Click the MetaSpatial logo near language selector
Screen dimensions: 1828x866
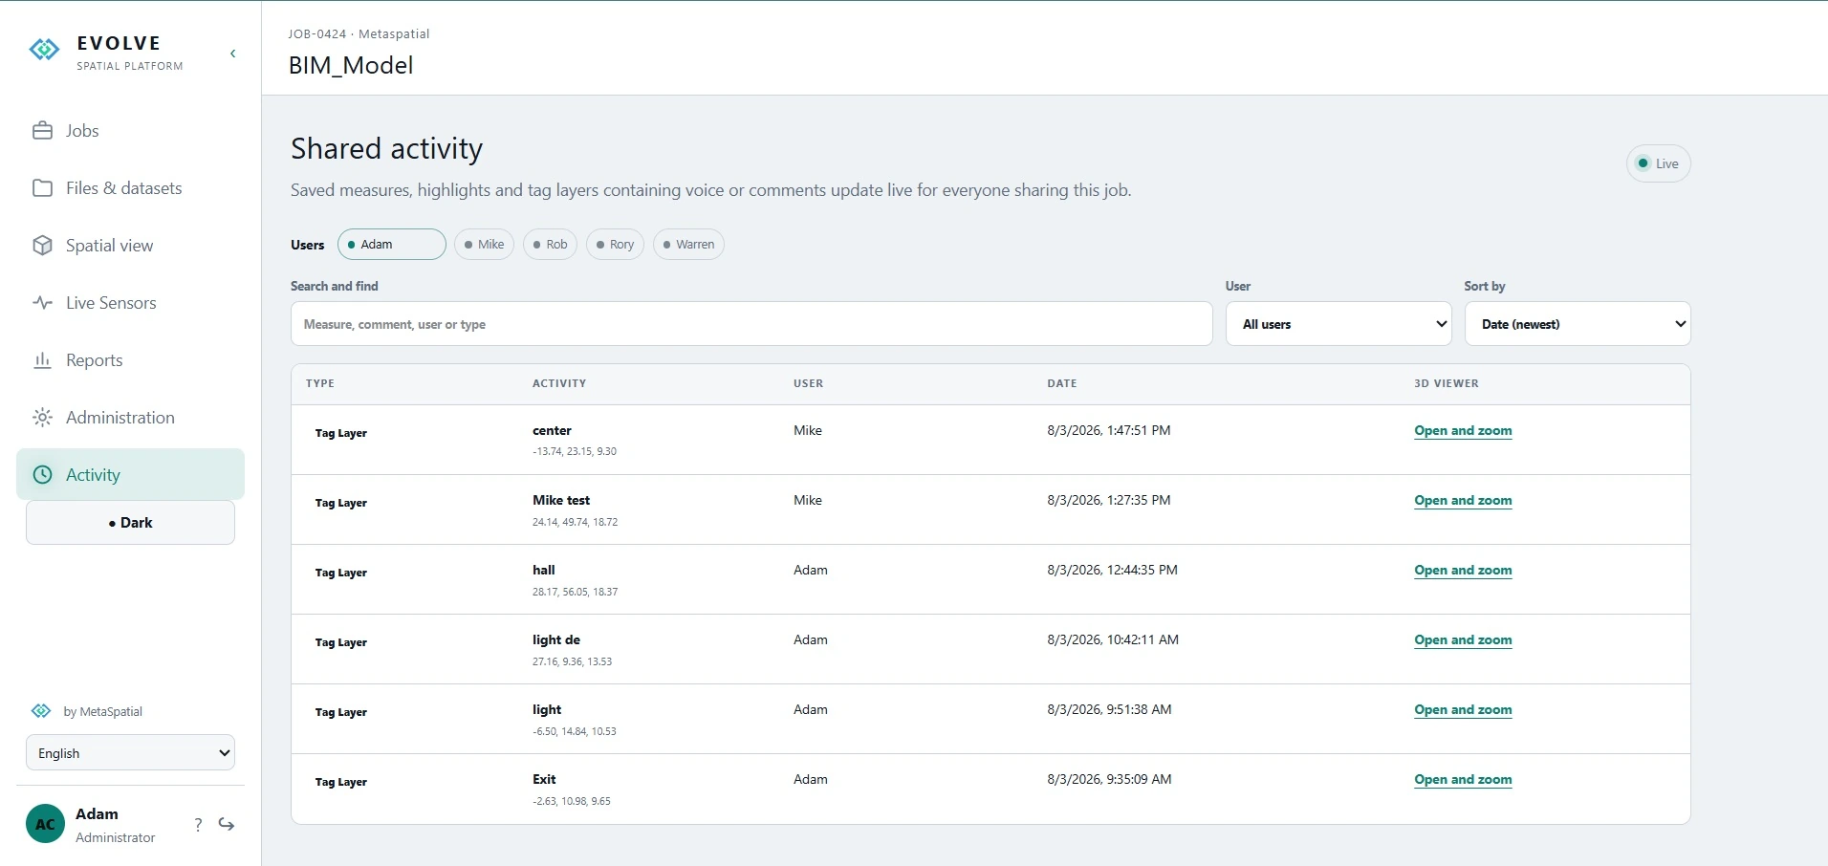[41, 711]
